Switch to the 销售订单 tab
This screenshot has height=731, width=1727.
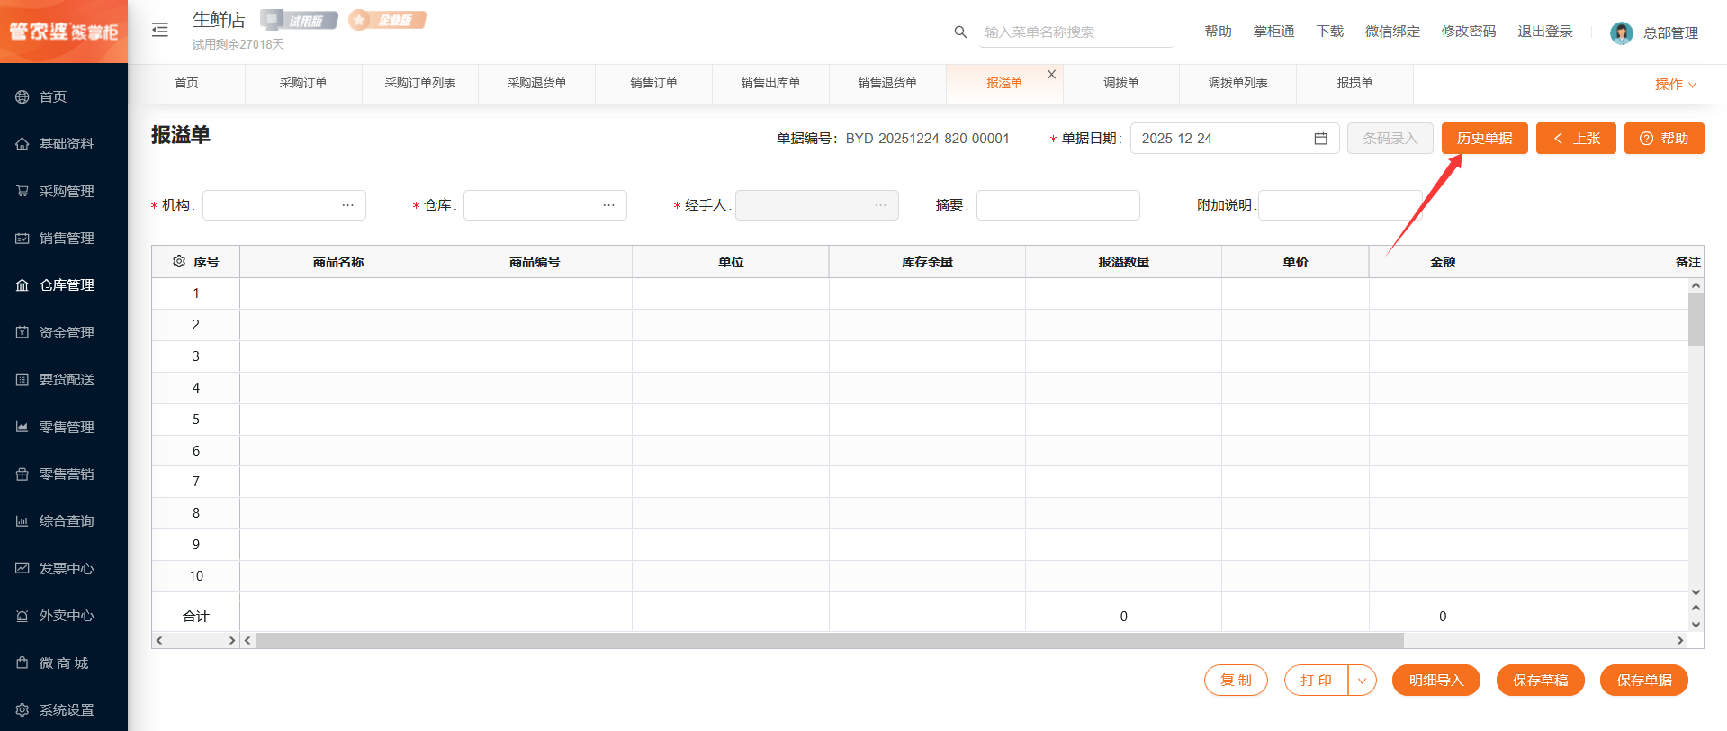tap(653, 84)
